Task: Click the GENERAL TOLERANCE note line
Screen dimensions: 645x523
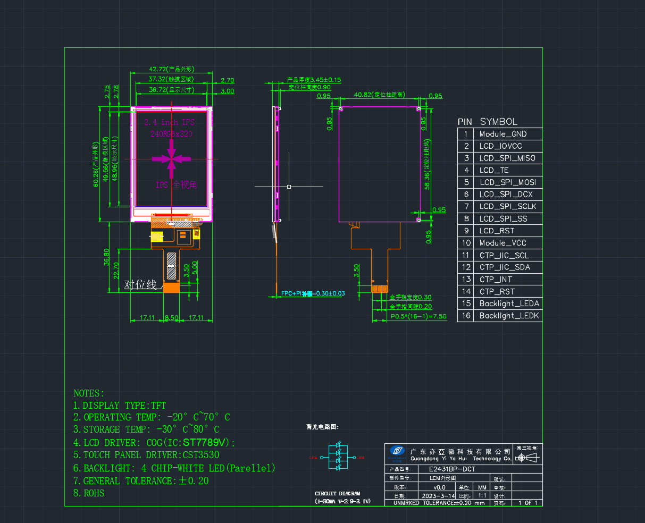Action: pyautogui.click(x=141, y=481)
